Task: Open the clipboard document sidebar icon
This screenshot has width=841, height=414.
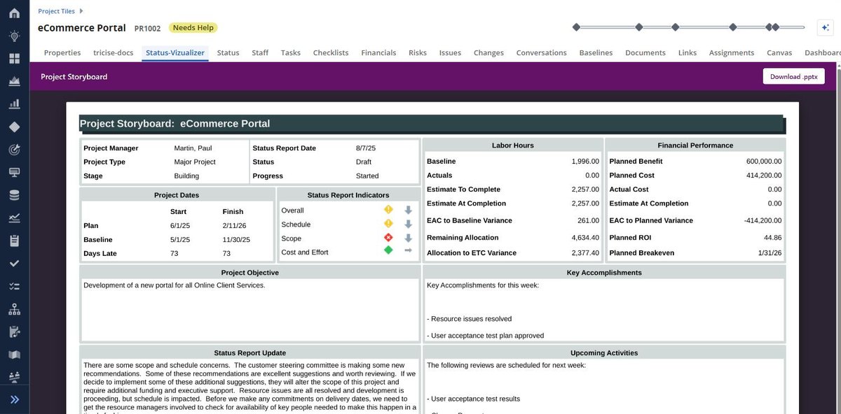Action: pyautogui.click(x=14, y=241)
